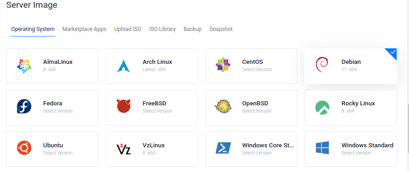Switch to the Backup tab
The height and width of the screenshot is (171, 409).
point(192,29)
